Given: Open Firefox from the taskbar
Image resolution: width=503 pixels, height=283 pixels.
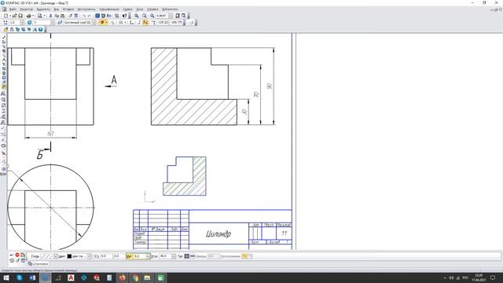Looking at the screenshot, I should (123, 277).
